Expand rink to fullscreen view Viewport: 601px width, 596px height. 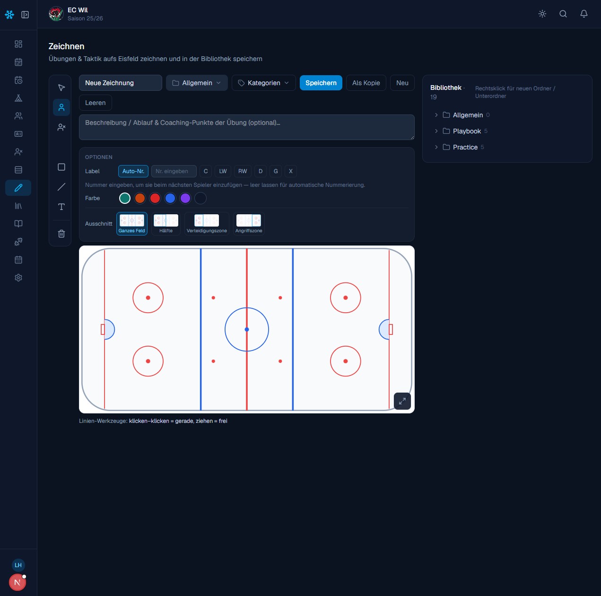pos(402,401)
